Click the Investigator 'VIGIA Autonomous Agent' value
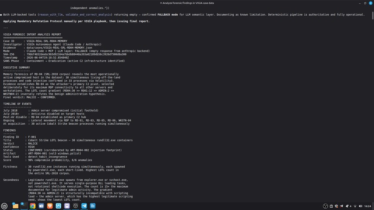The height and width of the screenshot is (210, 374). (x=64, y=45)
